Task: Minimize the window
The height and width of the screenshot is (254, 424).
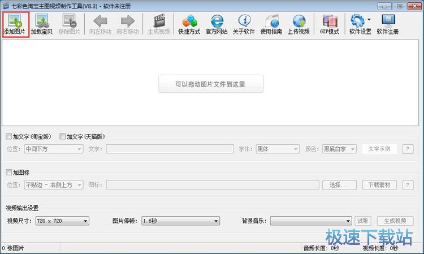Action: pos(385,6)
